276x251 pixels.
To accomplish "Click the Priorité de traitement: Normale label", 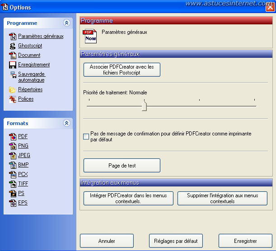I will pos(115,93).
